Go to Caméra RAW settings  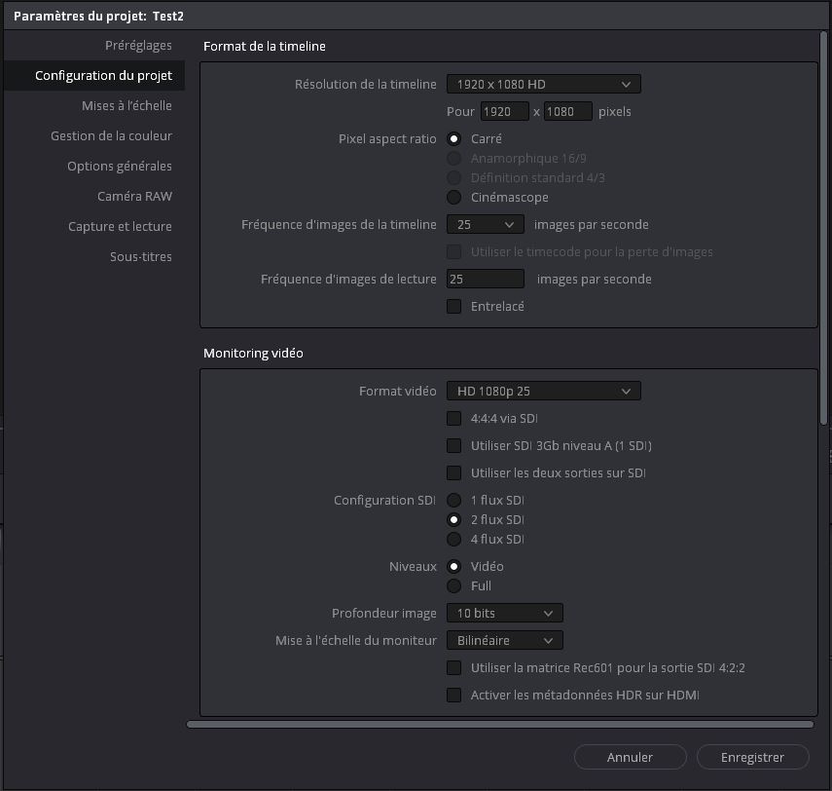click(134, 197)
